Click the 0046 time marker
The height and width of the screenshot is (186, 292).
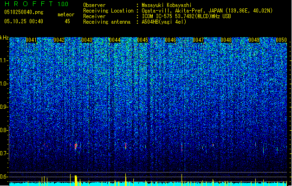pyautogui.click(x=170, y=40)
